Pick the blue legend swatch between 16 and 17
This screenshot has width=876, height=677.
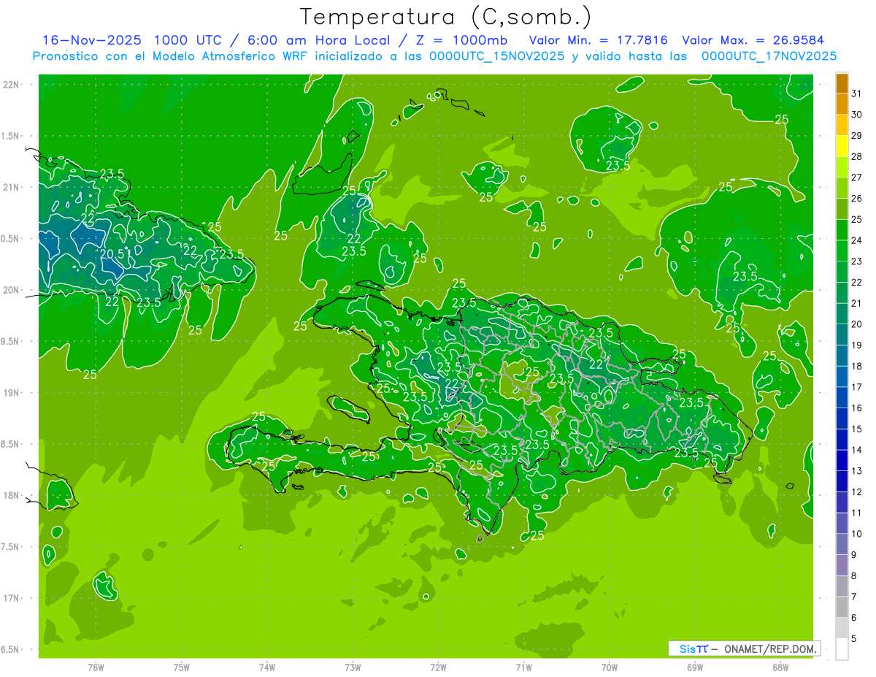(842, 398)
